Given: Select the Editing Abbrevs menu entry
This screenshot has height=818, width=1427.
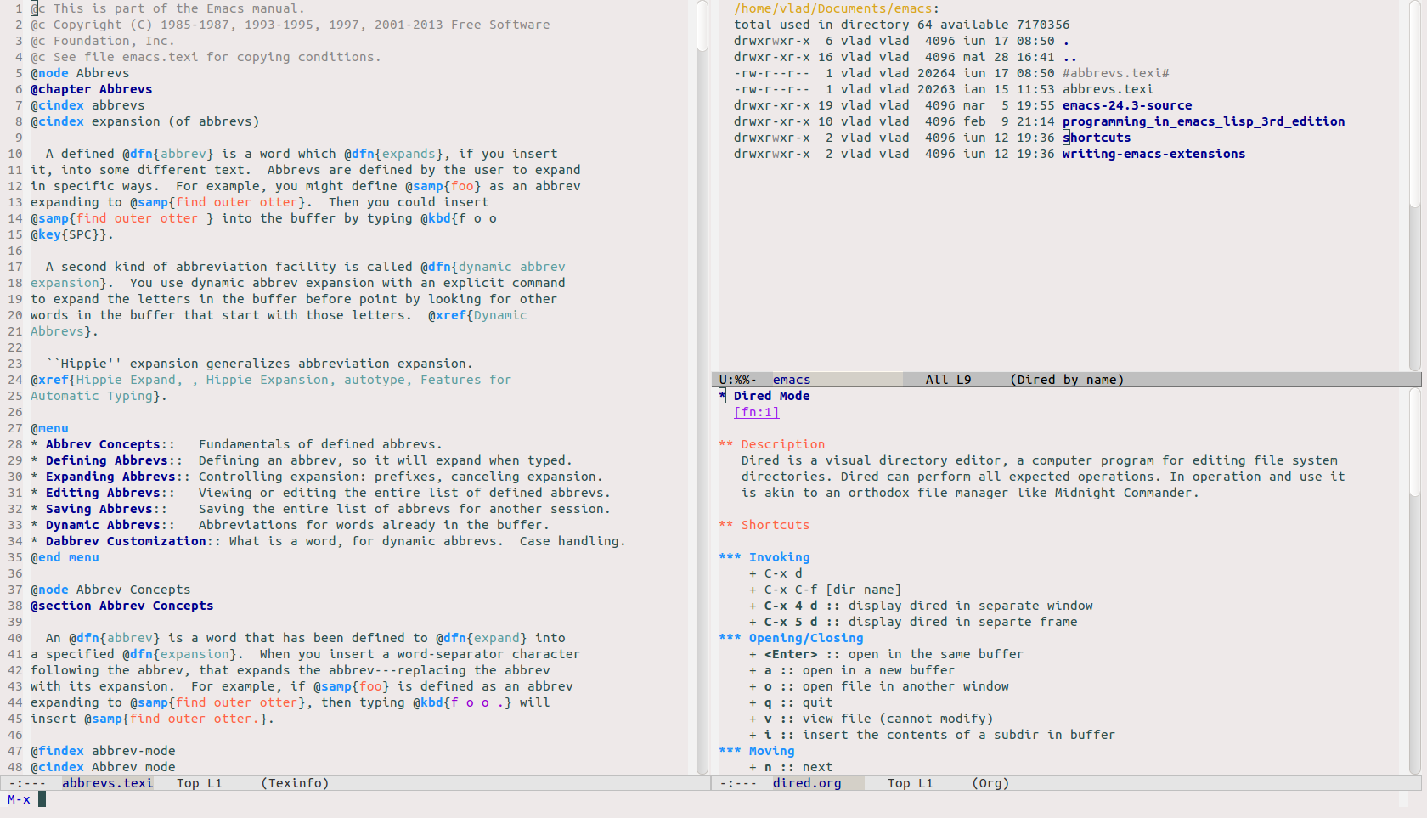Looking at the screenshot, I should click(x=103, y=493).
